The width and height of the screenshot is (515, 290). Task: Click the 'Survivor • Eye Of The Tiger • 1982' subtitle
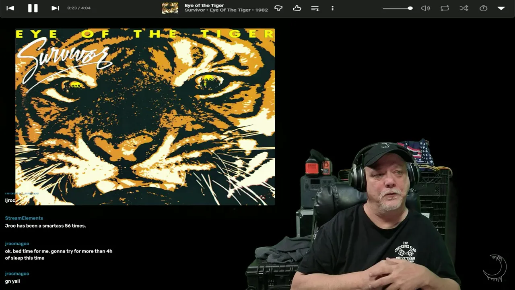[x=226, y=10]
